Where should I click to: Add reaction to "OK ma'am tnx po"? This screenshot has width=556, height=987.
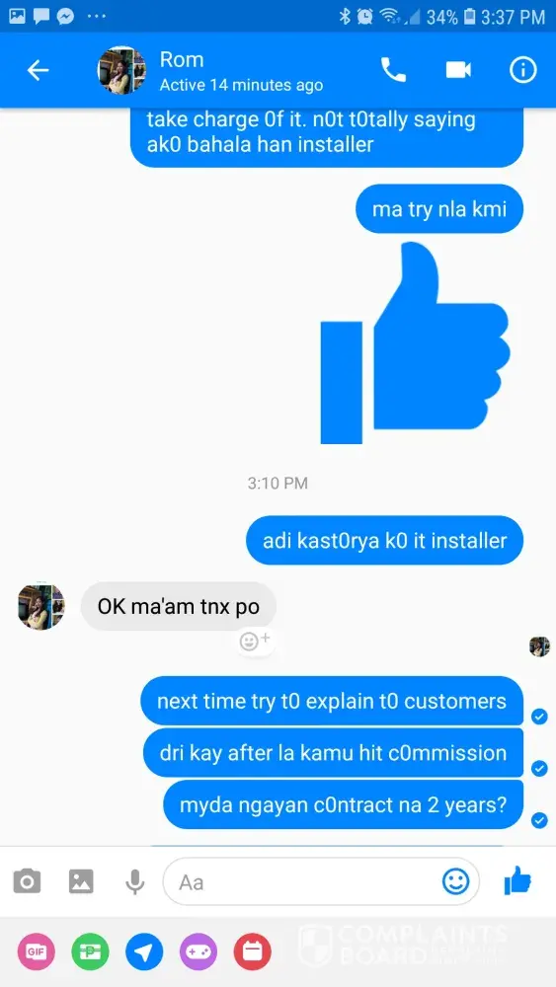point(255,641)
